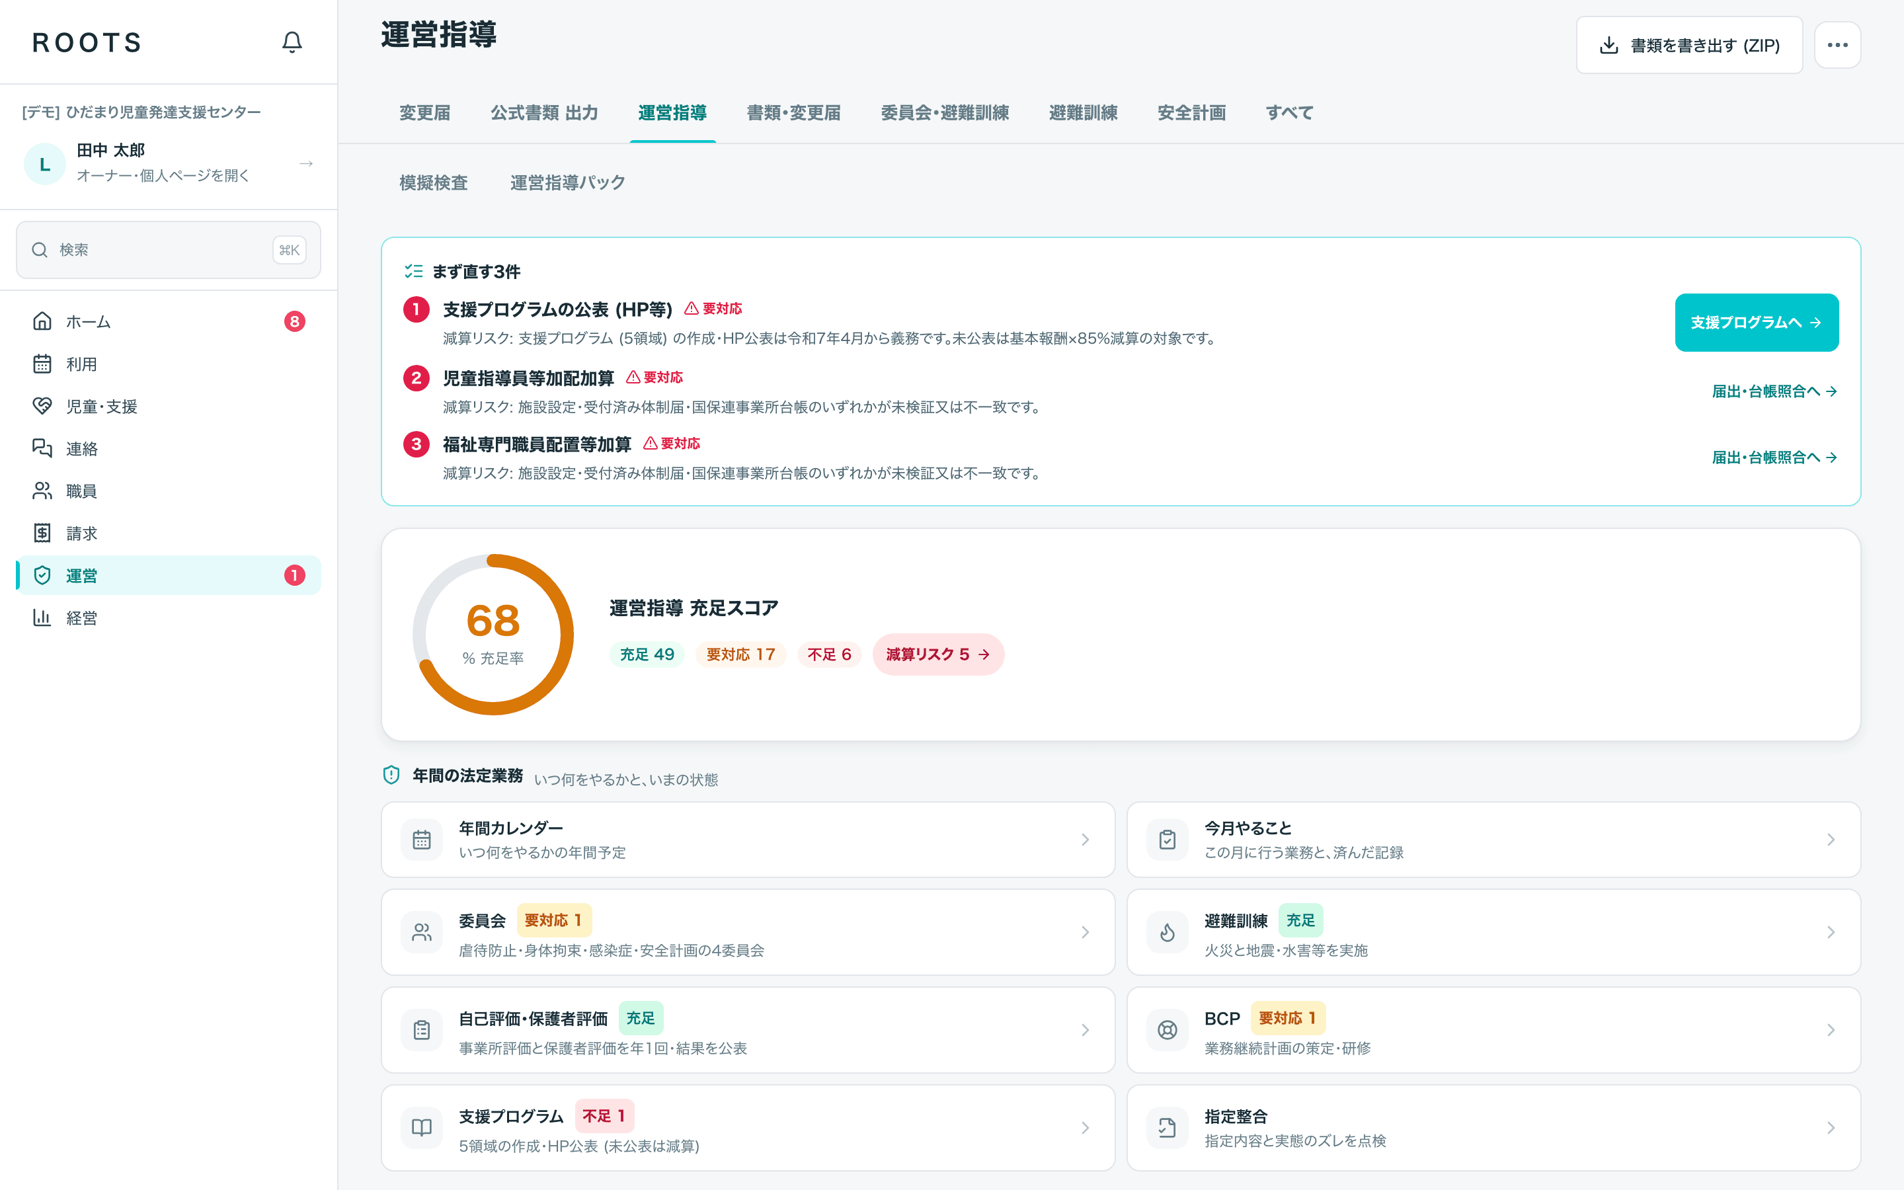
Task: Open the 委員会・避難訓練 tab
Action: click(x=945, y=113)
